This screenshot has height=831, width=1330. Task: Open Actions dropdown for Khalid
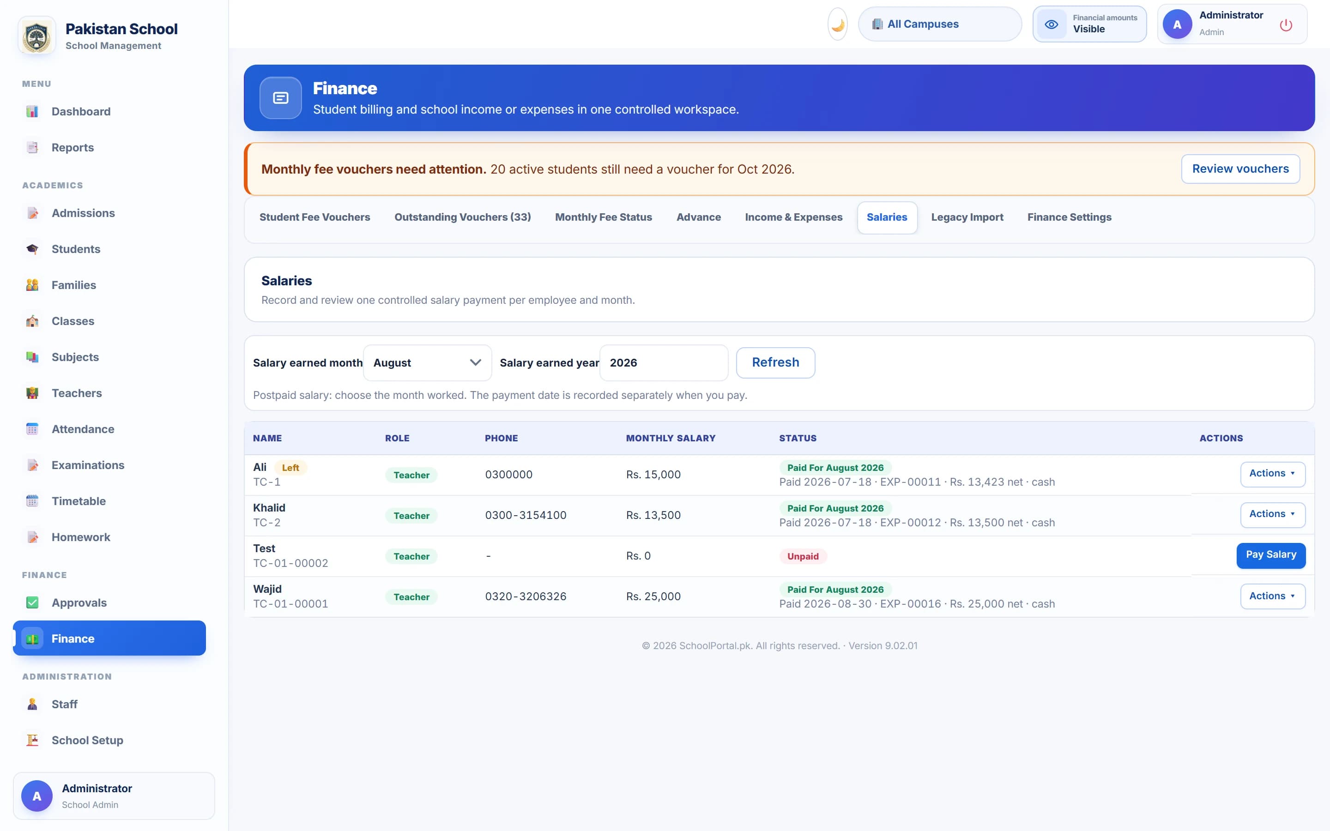(x=1272, y=514)
